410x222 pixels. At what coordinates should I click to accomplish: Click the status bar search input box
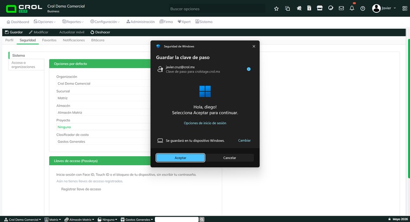tap(177, 219)
